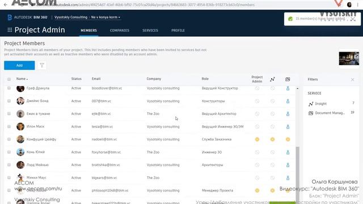The image size is (363, 204).
Task: Open the member filter funnel icon
Action: pyautogui.click(x=42, y=65)
